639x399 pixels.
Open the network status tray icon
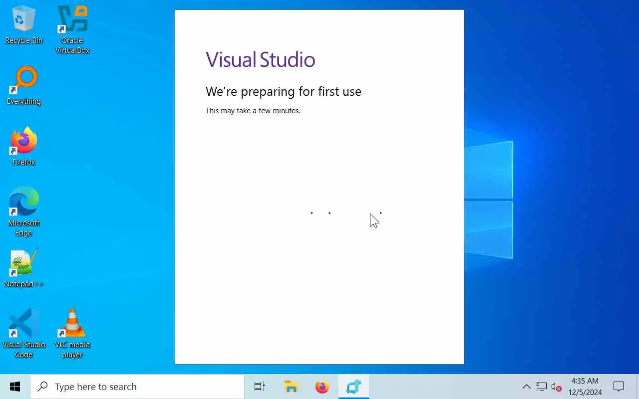point(542,387)
